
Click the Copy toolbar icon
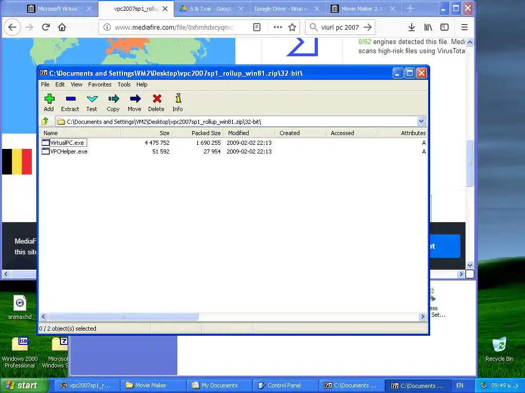[113, 102]
